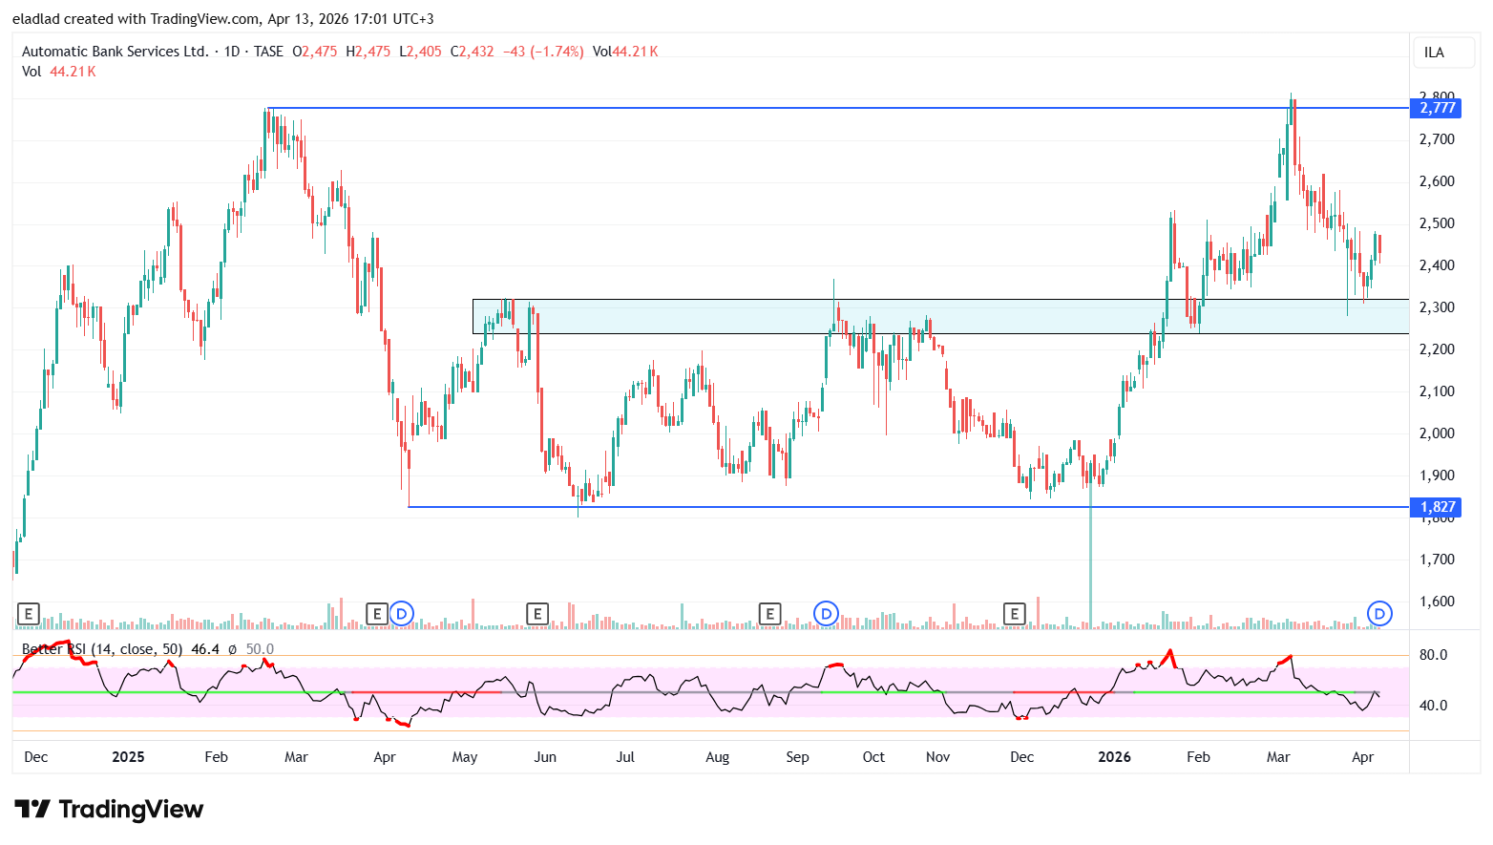
Task: Click the 2,000 price axis label
Action: pos(1437,433)
